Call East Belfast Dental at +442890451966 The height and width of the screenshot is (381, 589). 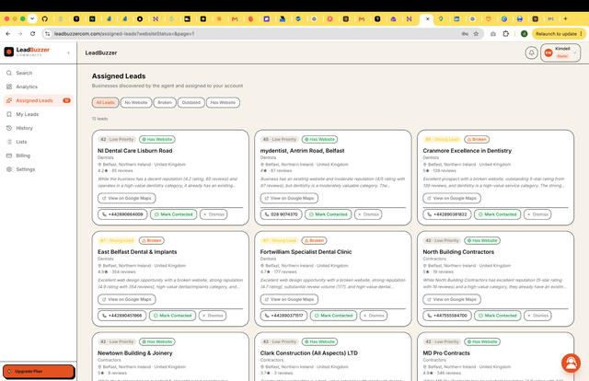[x=122, y=316]
